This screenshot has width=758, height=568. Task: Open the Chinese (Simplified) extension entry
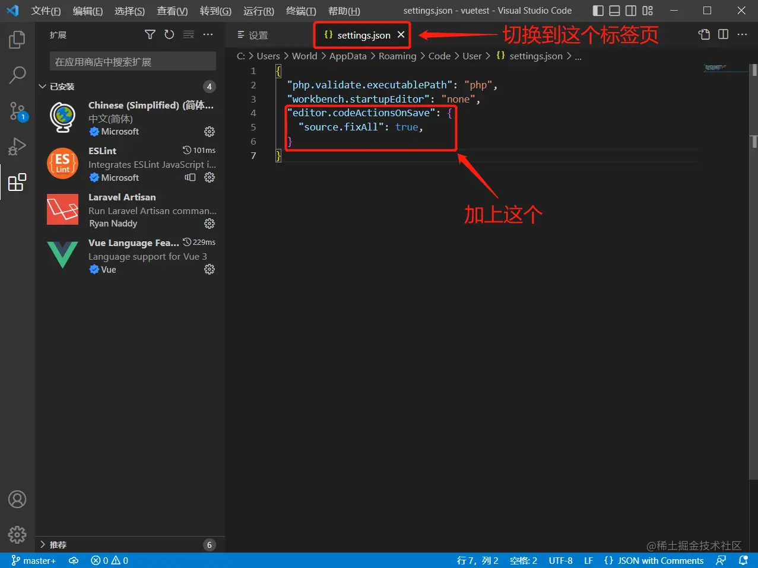pyautogui.click(x=129, y=117)
